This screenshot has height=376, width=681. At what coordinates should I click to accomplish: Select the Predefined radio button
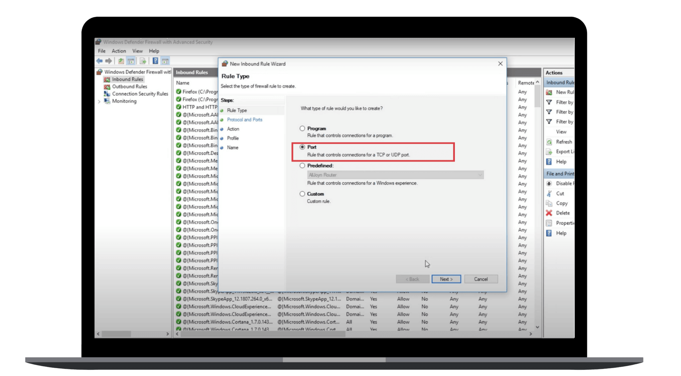tap(302, 166)
